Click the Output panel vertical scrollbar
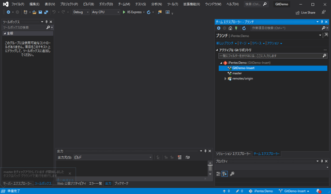Screen dimensions: 331x194 210,169
